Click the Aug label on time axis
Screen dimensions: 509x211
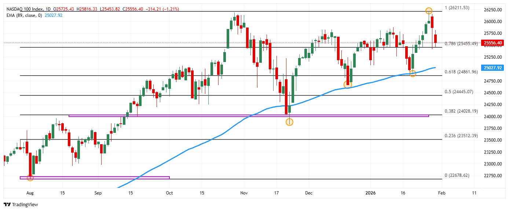(30, 192)
